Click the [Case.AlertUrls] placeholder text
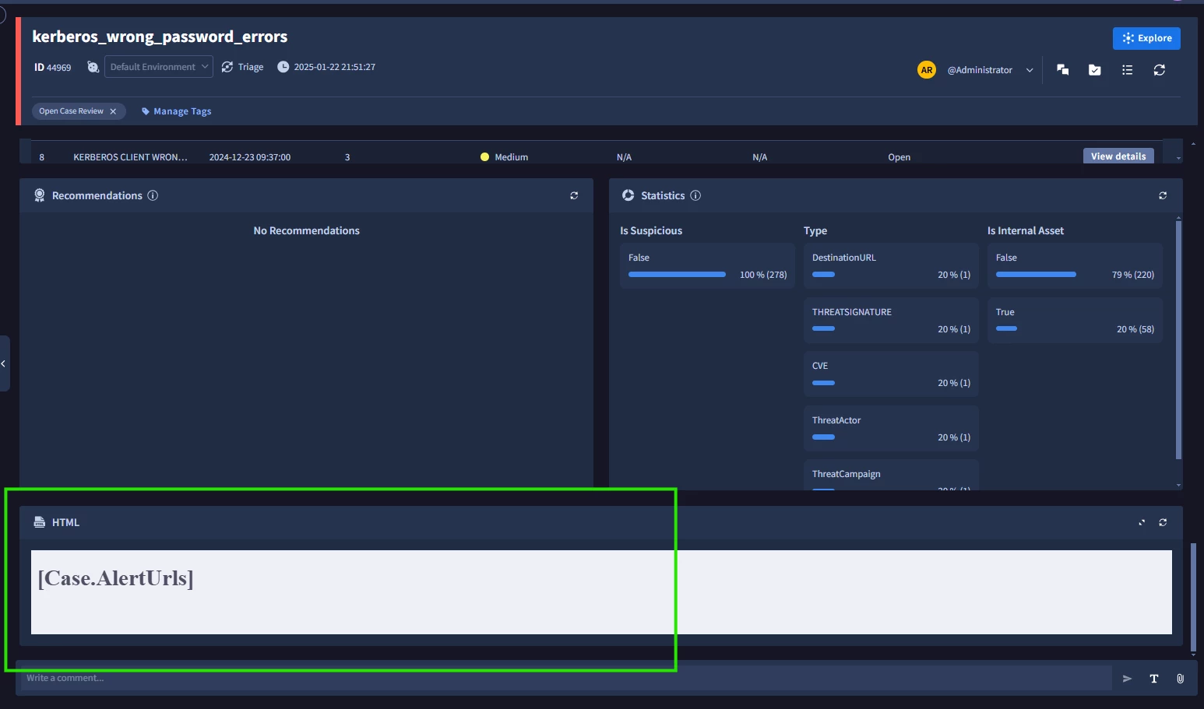The width and height of the screenshot is (1204, 709). 116,578
